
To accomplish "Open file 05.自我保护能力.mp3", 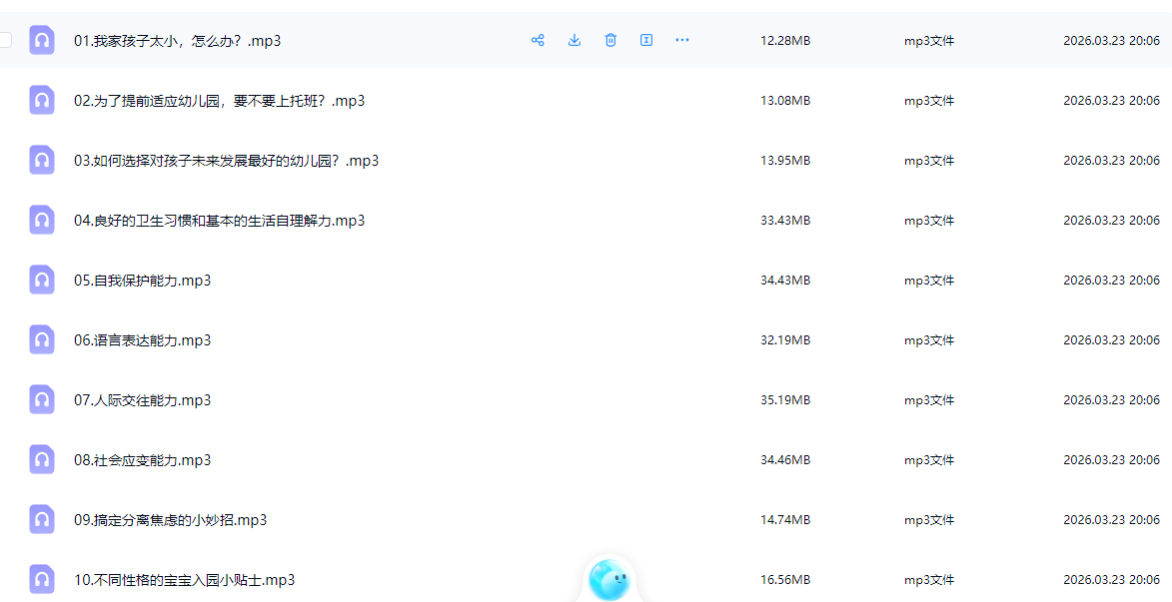I will click(142, 281).
